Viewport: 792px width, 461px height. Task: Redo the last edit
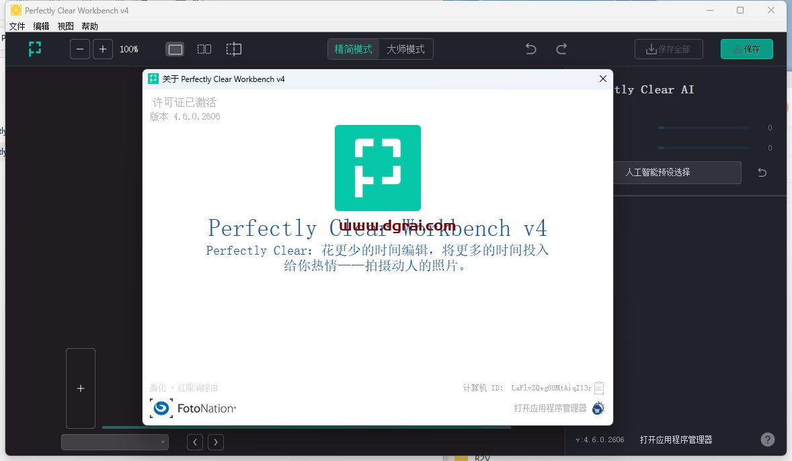(x=561, y=49)
